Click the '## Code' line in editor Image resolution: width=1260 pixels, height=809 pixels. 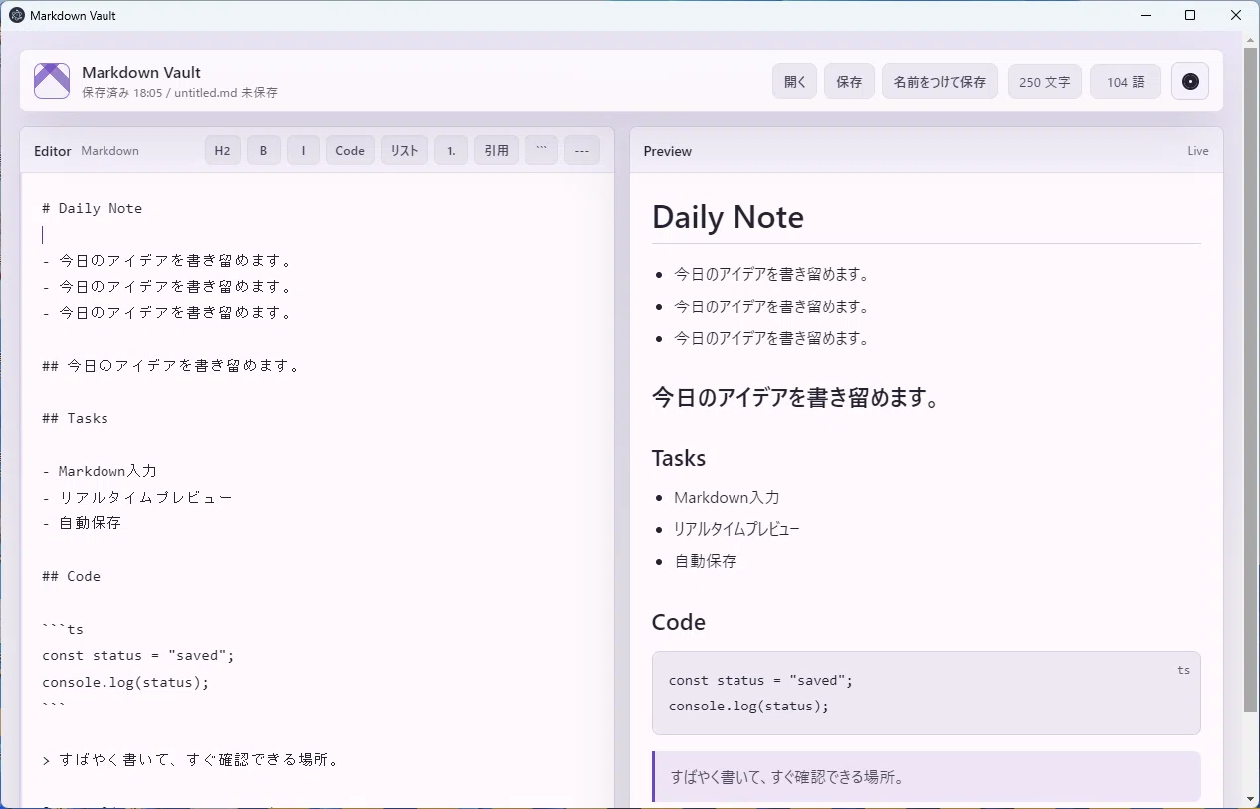click(72, 576)
